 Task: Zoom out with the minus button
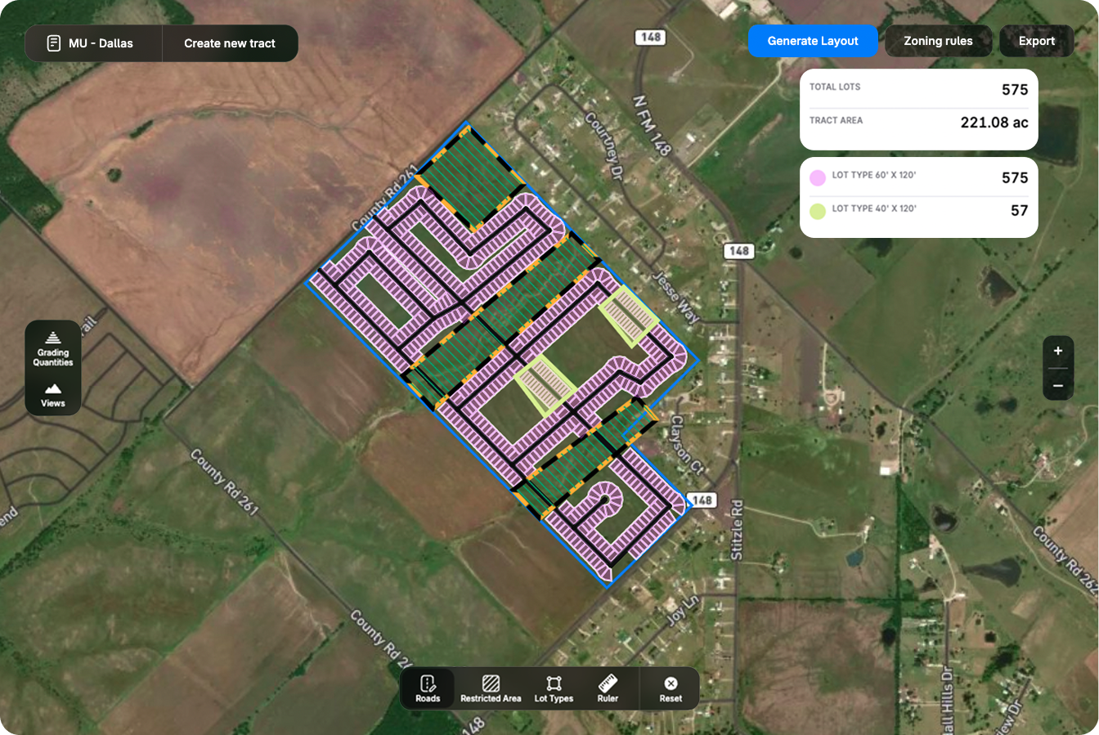tap(1058, 385)
